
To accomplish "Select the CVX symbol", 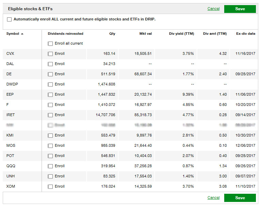I will [10, 53].
